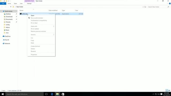Open the Manage ribbon tab
171x96 pixels.
(29, 3)
